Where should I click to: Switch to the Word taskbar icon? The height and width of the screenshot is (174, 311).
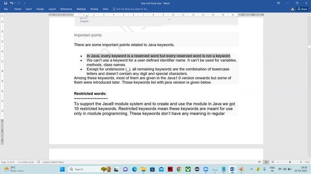pyautogui.click(x=232, y=169)
